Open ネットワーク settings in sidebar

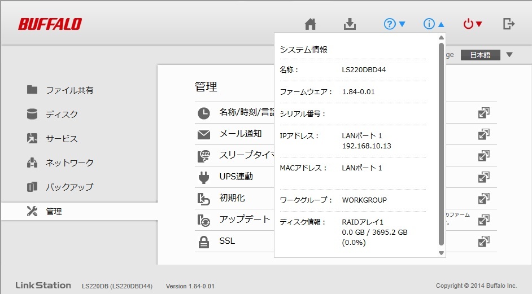click(x=69, y=163)
